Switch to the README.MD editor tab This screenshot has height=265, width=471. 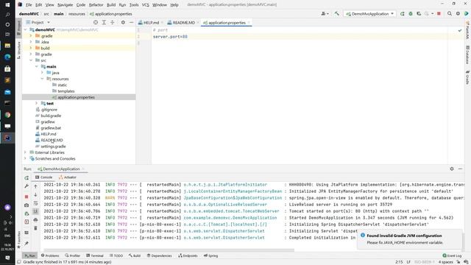tap(183, 23)
